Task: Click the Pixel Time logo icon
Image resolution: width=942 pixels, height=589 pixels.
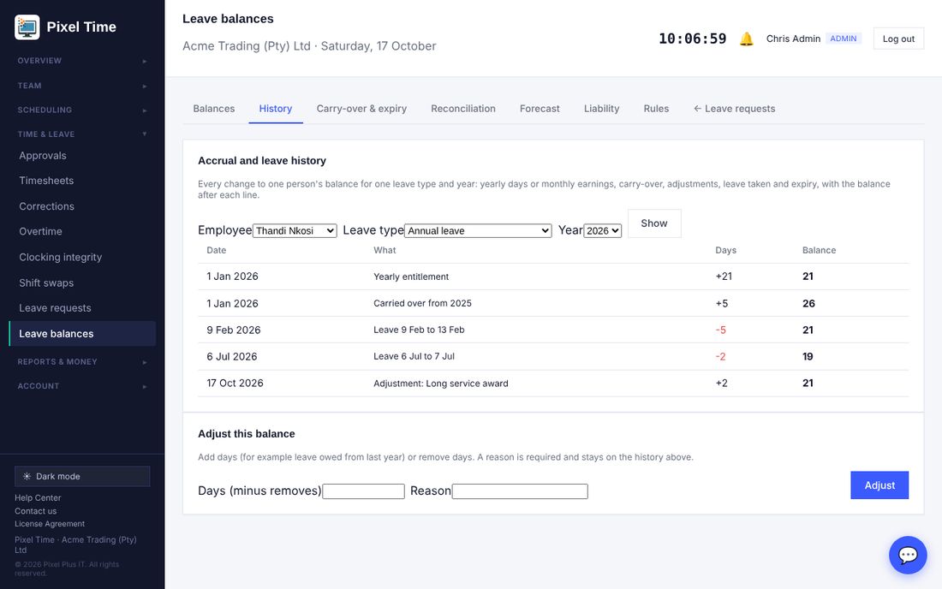Action: tap(27, 27)
